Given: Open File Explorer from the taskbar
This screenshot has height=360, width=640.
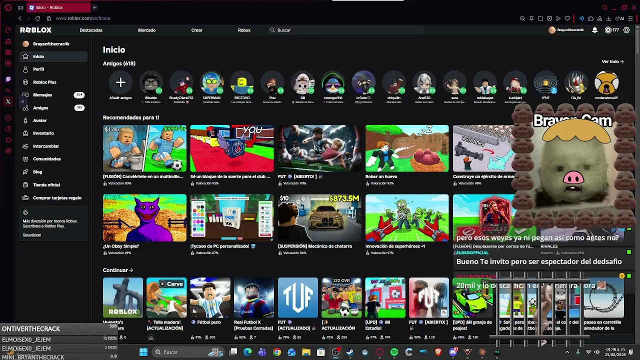Looking at the screenshot, I should (x=306, y=352).
